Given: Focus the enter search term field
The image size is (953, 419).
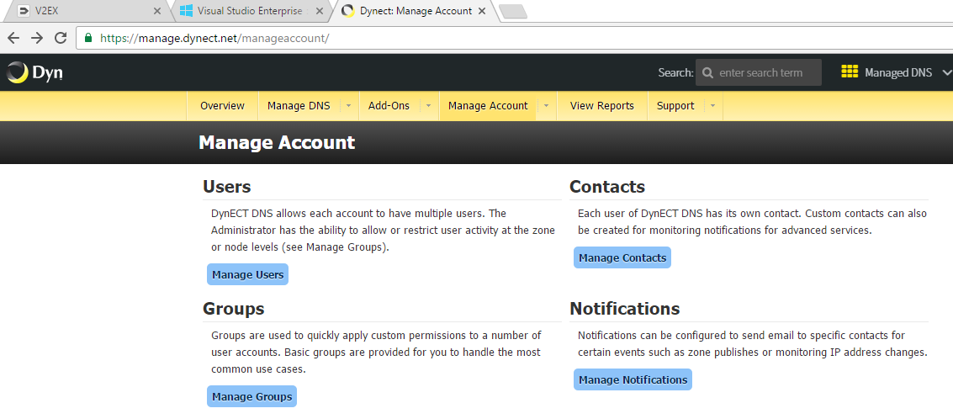Looking at the screenshot, I should 767,73.
